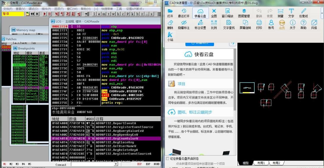This screenshot has height=168, width=324.
Task: Open the 查看(V) menu
Action: click(x=20, y=9)
